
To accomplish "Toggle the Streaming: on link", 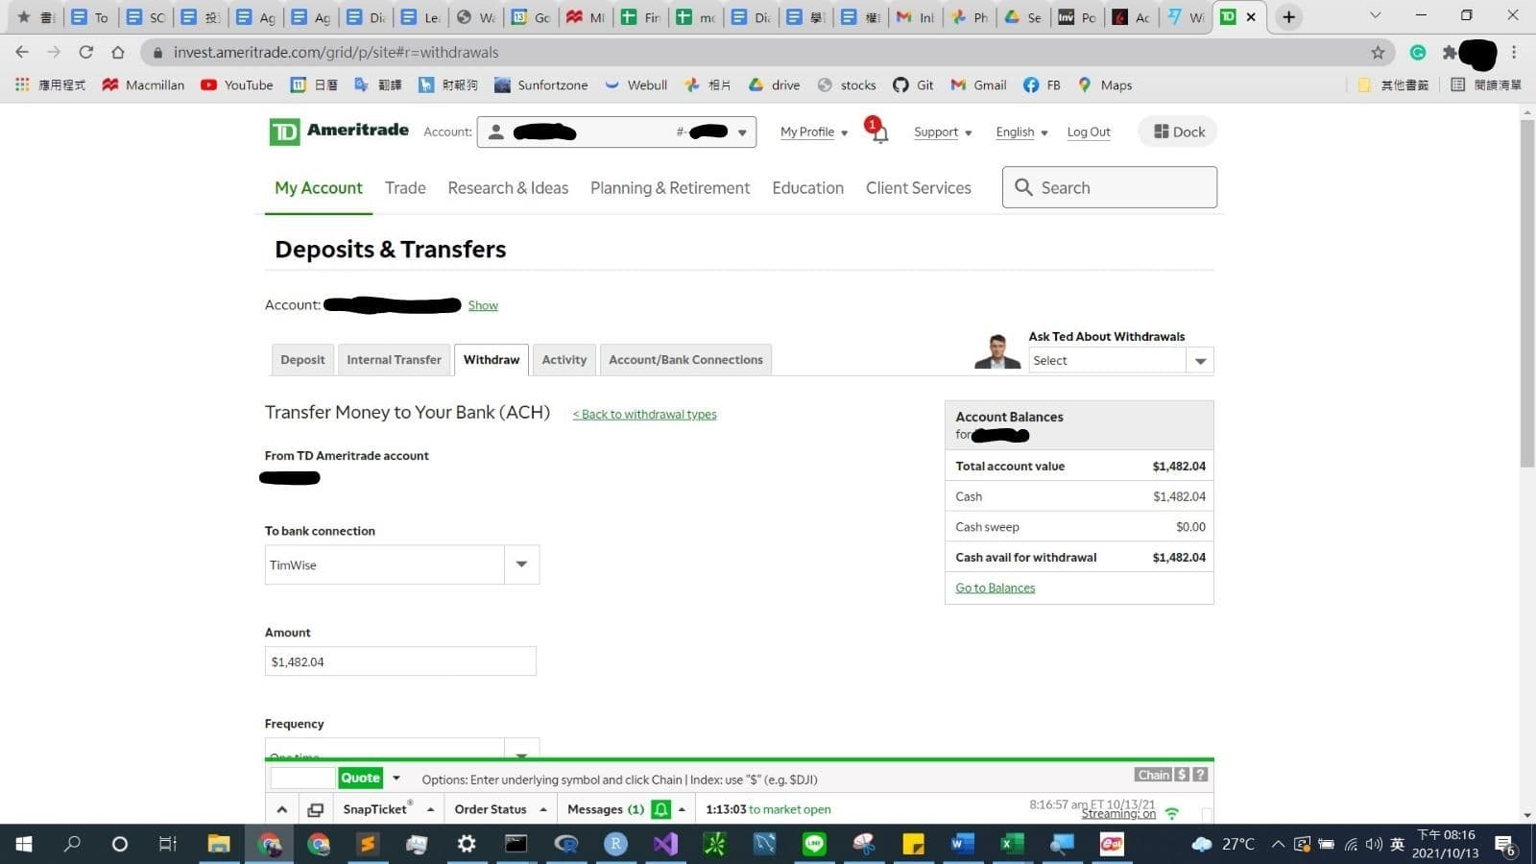I will (x=1118, y=814).
